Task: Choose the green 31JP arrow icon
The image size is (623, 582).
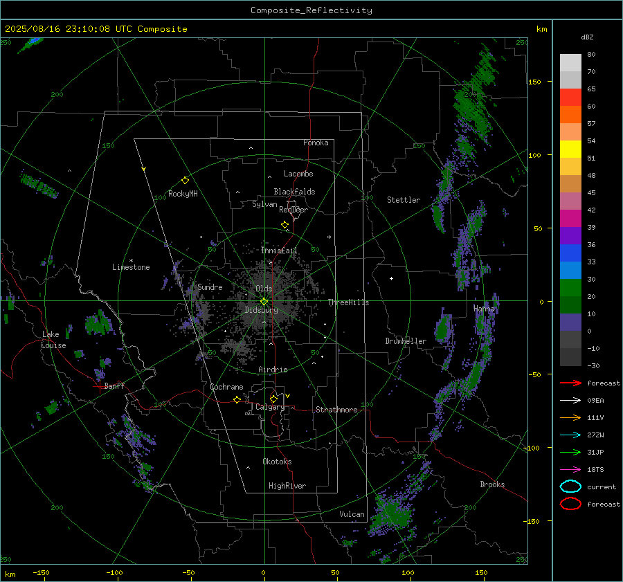Action: coord(570,452)
